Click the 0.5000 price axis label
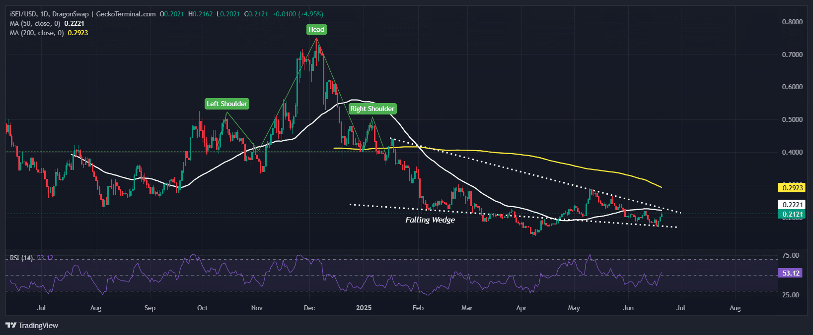 [792, 119]
